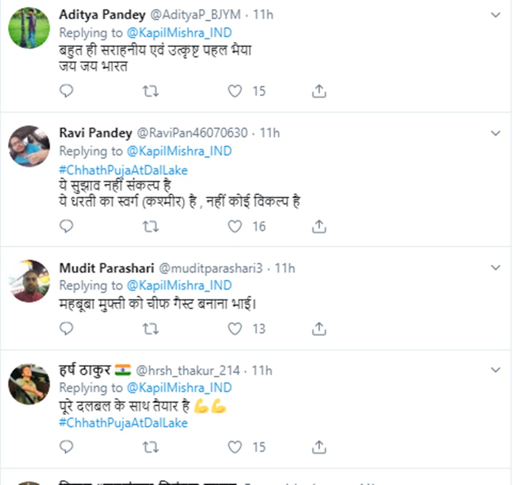The image size is (513, 485).
Task: Reply to Aditya Pandey's tweet
Action: (x=66, y=91)
